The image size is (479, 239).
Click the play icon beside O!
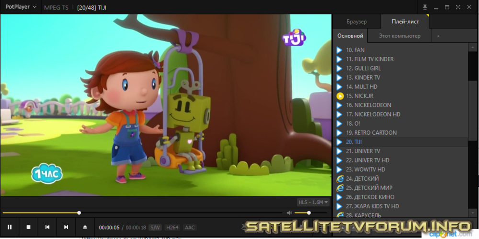(x=339, y=124)
